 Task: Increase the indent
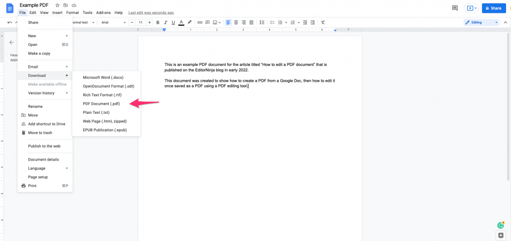[312, 22]
